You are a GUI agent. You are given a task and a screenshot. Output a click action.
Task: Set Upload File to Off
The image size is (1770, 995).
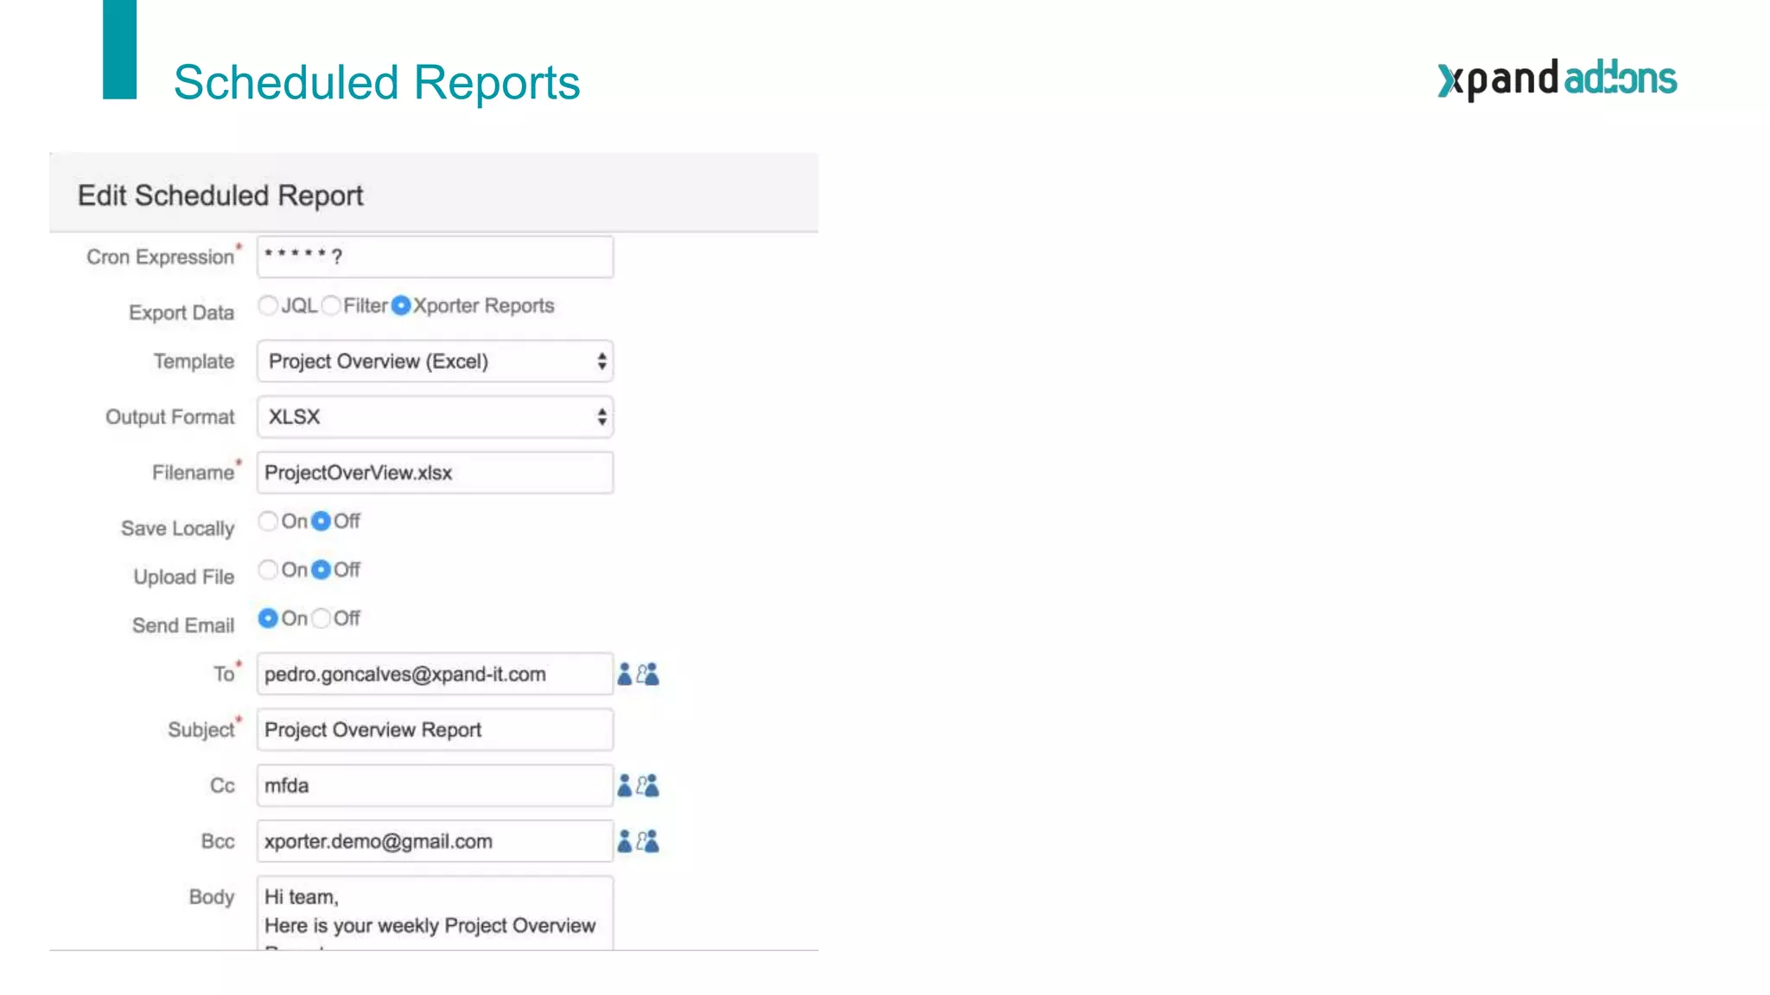322,570
